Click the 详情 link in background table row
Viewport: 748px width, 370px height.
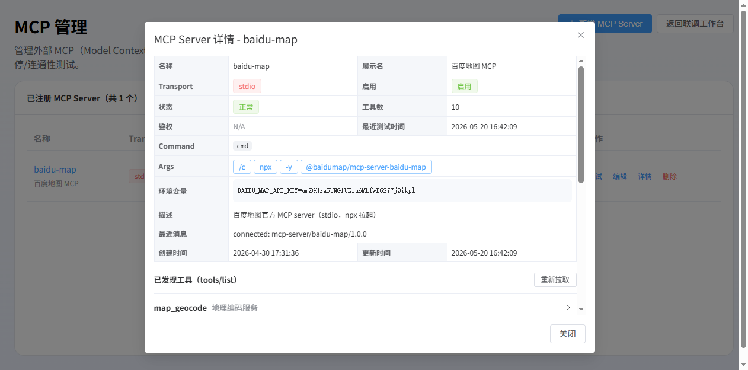[x=645, y=176]
